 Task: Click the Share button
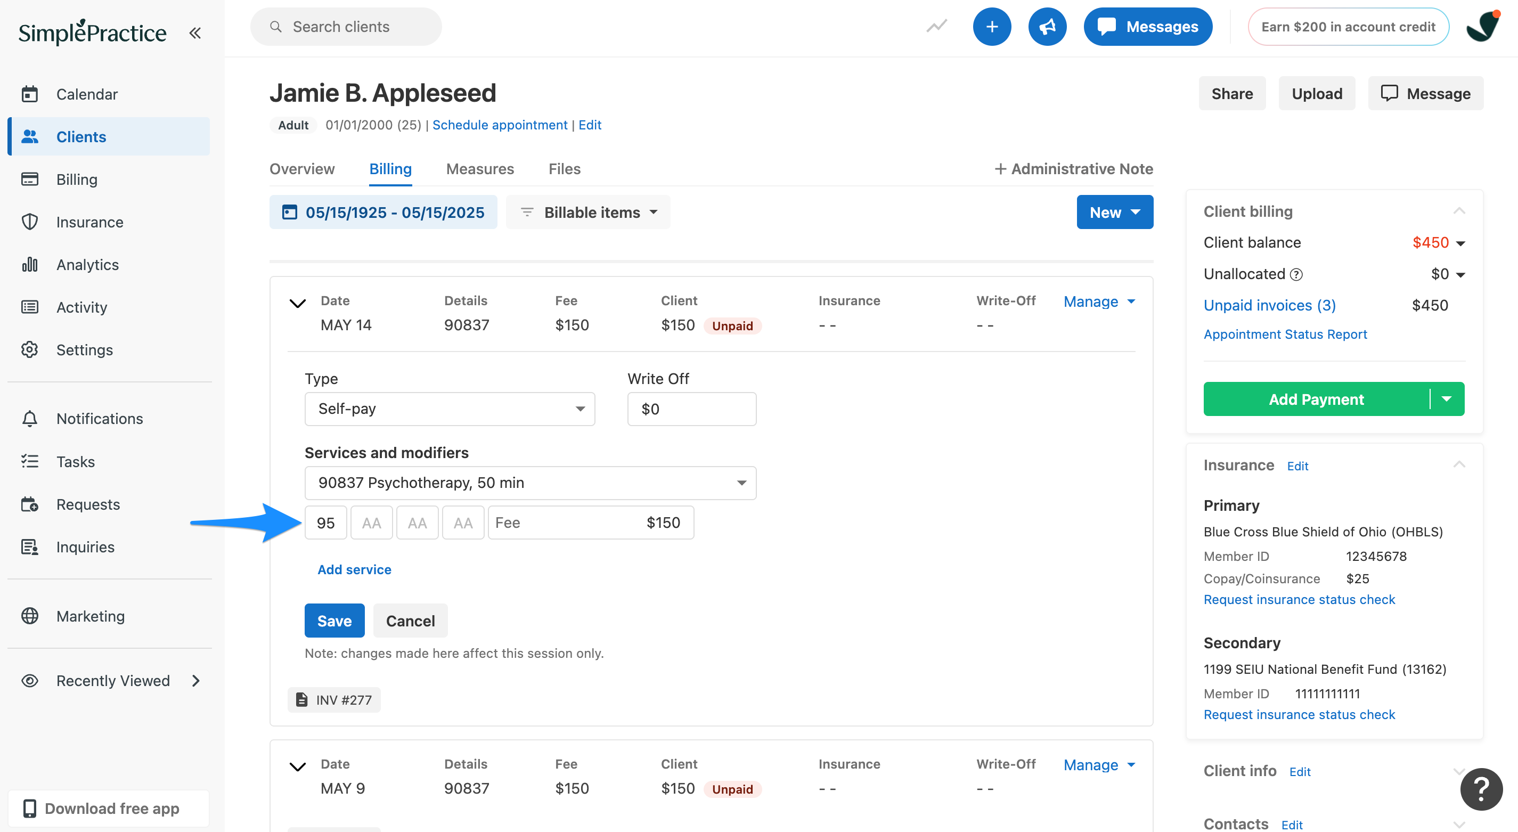click(x=1232, y=93)
